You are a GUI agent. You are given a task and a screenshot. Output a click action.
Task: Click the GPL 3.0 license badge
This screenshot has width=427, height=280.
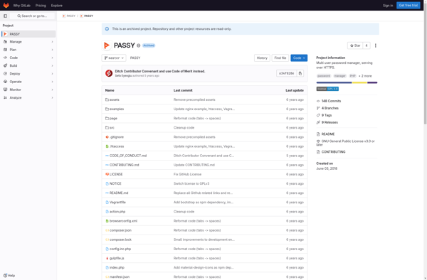pos(327,89)
